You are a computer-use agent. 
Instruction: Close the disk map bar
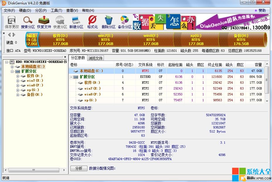pyautogui.click(x=4, y=33)
